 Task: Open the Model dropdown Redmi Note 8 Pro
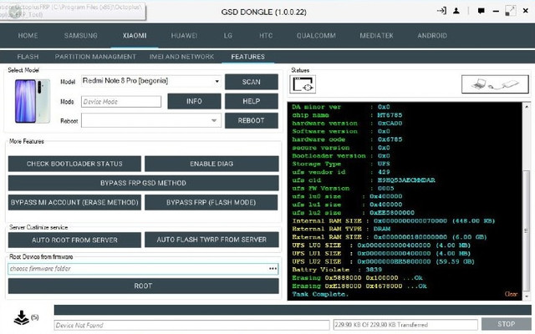click(151, 81)
